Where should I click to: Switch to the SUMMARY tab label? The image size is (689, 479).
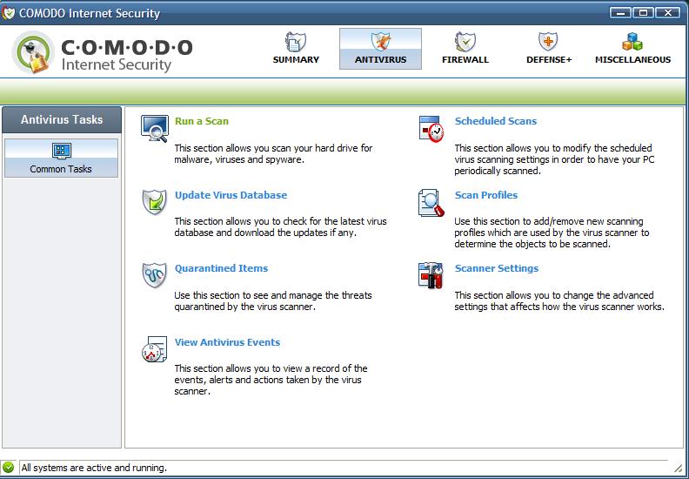pos(296,60)
